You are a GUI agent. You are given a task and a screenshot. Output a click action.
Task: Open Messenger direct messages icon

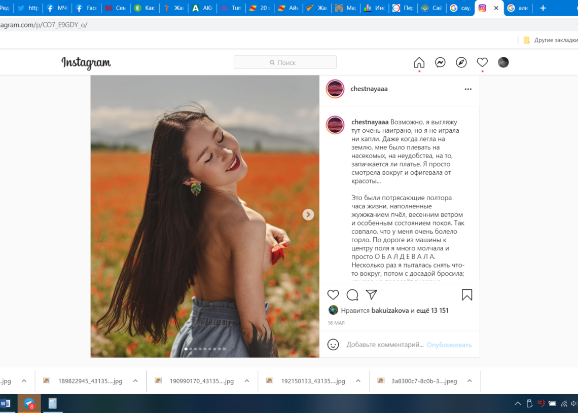(x=440, y=62)
